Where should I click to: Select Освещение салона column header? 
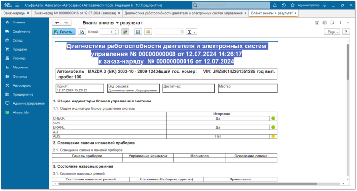(251, 156)
